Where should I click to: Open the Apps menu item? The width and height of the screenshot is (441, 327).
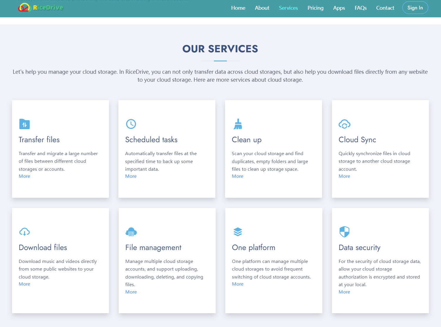tap(339, 8)
